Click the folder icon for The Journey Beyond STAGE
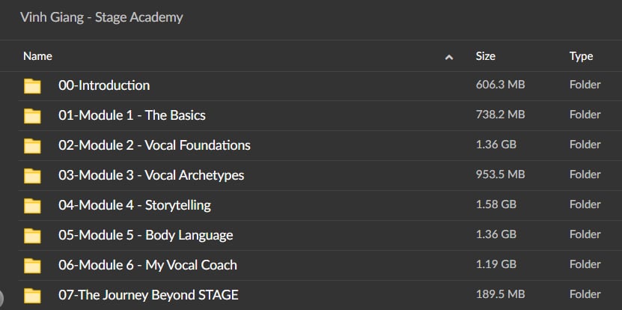Viewport: 622px width, 310px height. (x=32, y=295)
